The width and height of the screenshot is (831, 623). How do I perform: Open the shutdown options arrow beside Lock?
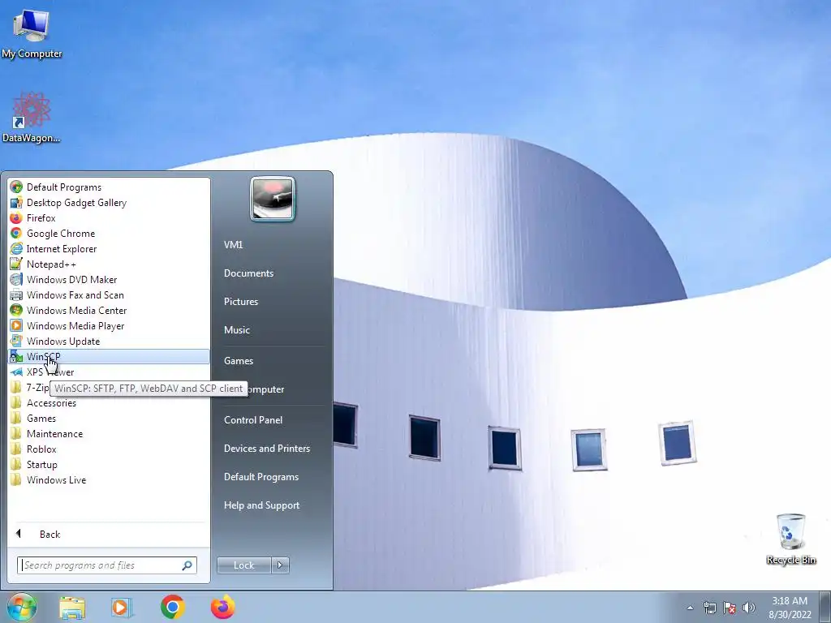280,565
